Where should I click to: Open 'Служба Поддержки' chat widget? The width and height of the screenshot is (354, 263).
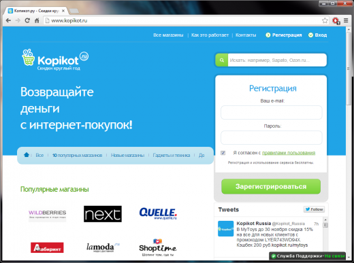(308, 256)
